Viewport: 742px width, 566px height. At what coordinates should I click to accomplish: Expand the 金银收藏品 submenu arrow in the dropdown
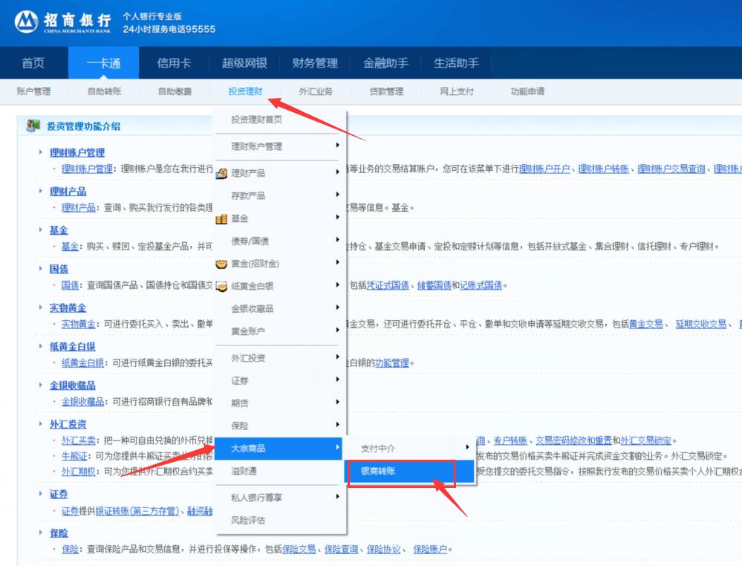(x=337, y=307)
